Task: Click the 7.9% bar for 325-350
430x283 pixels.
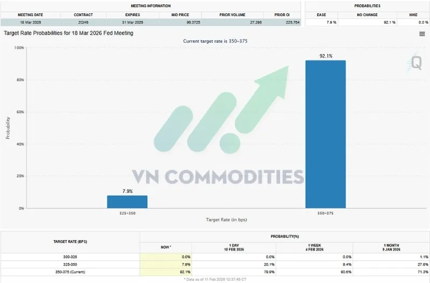Action: click(127, 202)
